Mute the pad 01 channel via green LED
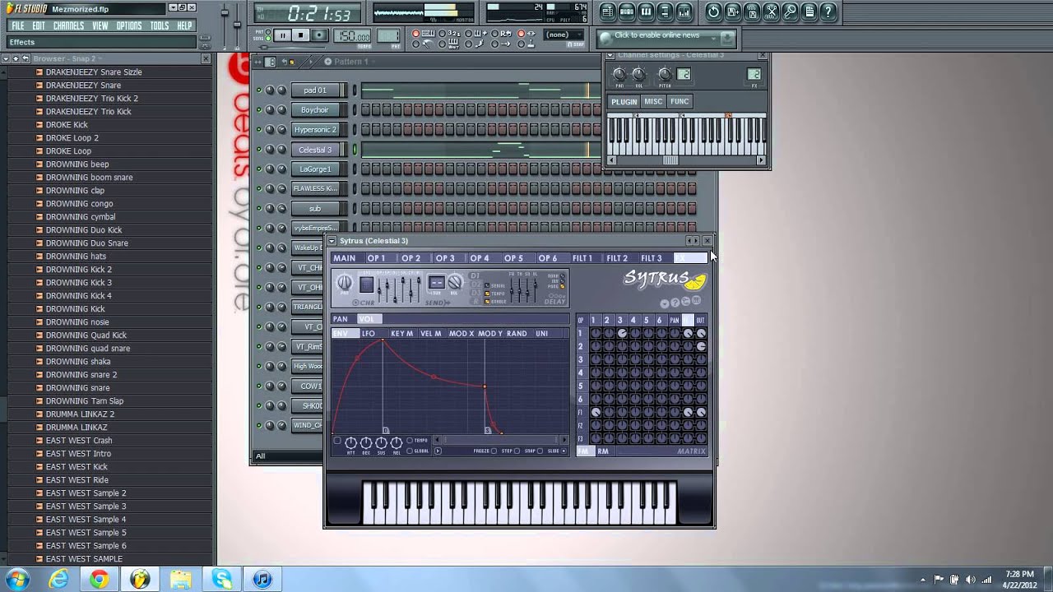The height and width of the screenshot is (592, 1053). pyautogui.click(x=259, y=90)
